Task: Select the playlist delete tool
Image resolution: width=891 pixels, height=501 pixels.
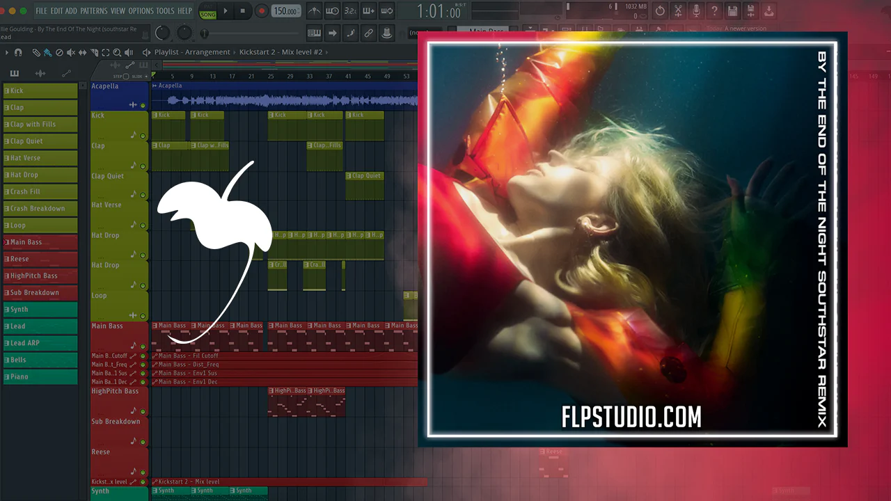Action: pyautogui.click(x=59, y=52)
